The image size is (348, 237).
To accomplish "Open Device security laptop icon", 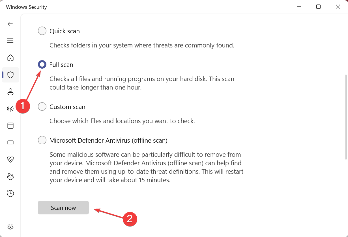I will pyautogui.click(x=10, y=143).
